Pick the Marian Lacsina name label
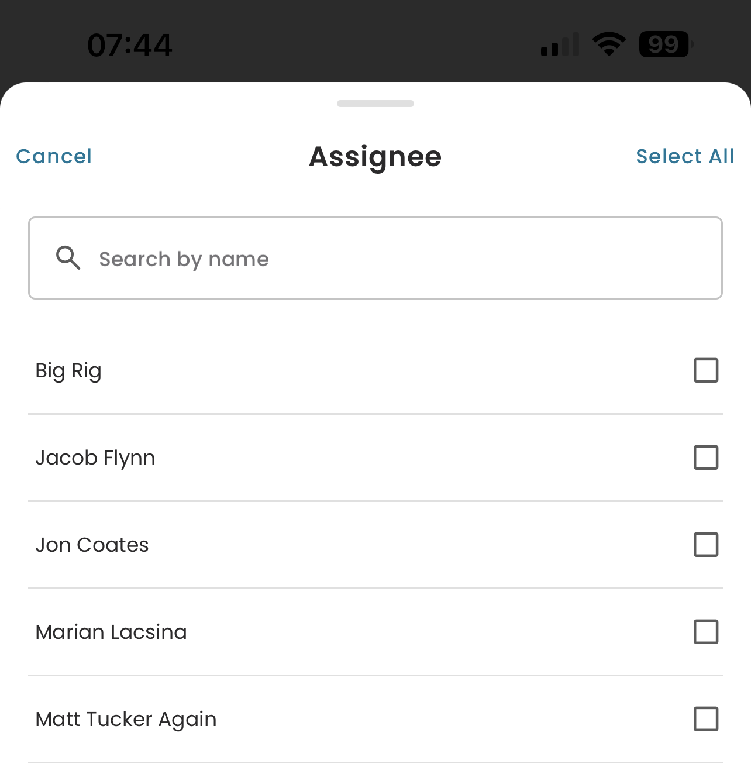 [x=111, y=632]
